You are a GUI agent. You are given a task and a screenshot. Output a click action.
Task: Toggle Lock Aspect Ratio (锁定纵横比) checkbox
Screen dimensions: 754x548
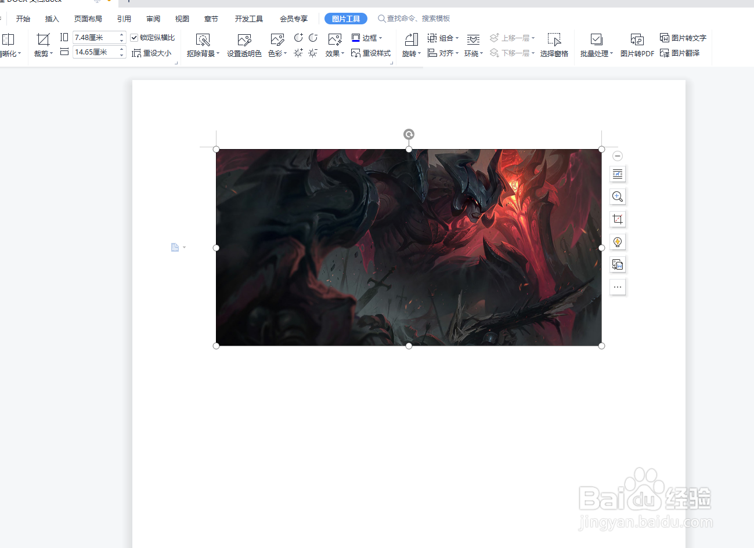(134, 38)
